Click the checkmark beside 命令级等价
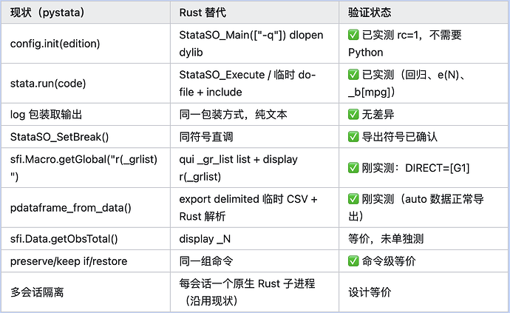 click(x=353, y=261)
